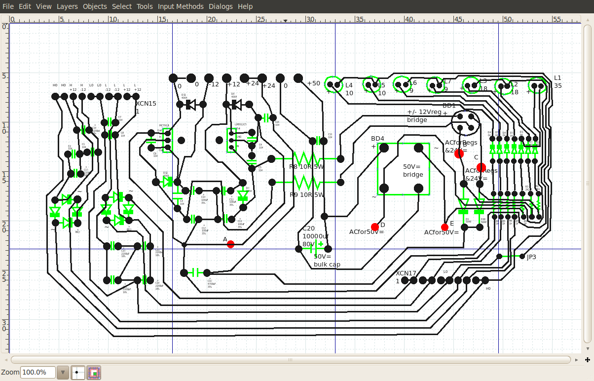Open the Objects menu
Image resolution: width=594 pixels, height=381 pixels.
pyautogui.click(x=95, y=6)
